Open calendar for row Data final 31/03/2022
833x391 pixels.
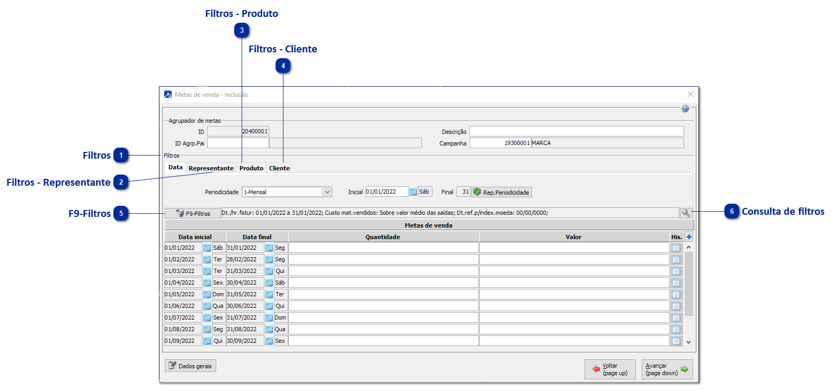(x=269, y=271)
